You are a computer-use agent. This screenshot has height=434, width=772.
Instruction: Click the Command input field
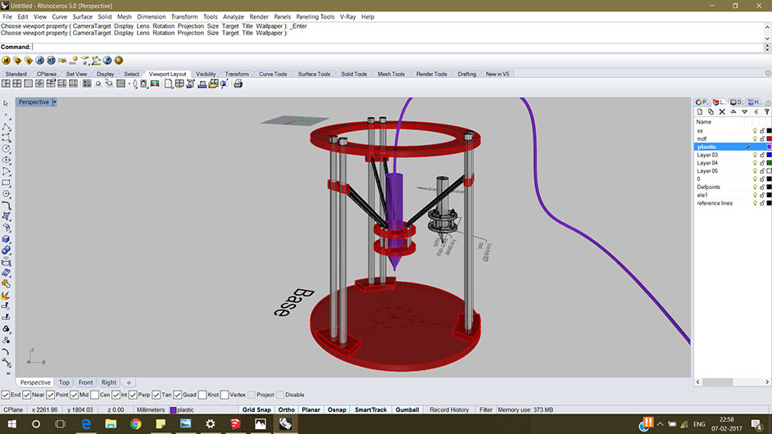tap(397, 47)
